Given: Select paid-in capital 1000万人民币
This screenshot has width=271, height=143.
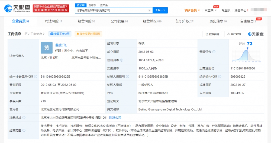Looking at the screenshot, I should click(148, 68).
